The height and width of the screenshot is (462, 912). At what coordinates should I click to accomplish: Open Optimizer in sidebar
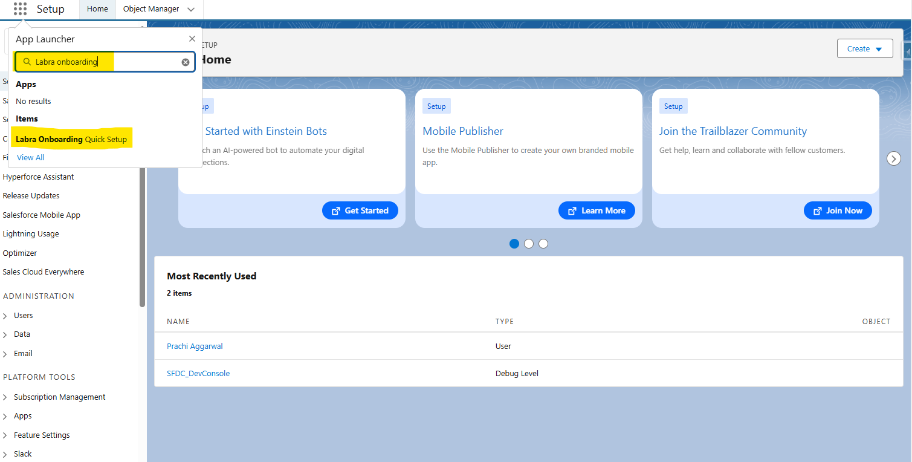20,253
